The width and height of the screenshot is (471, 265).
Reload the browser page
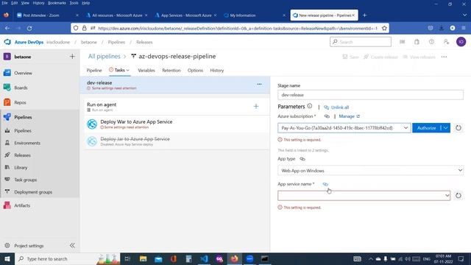pos(29,28)
